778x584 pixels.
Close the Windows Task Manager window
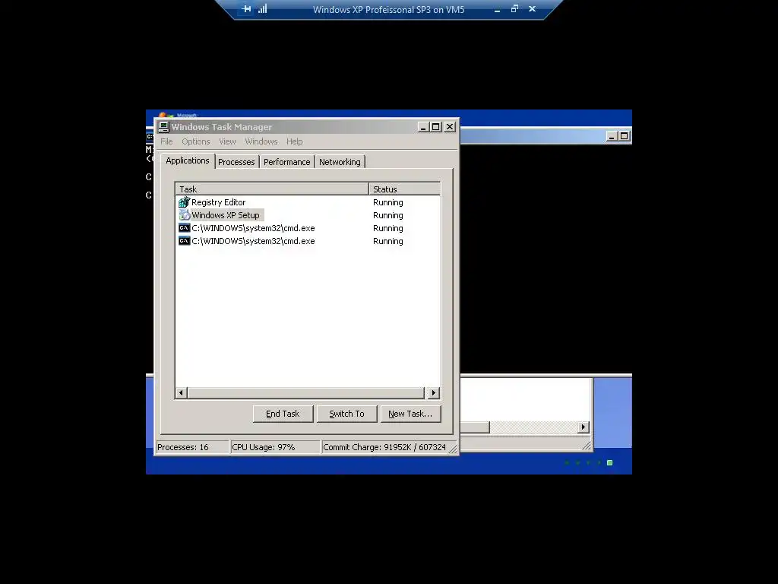pos(450,127)
